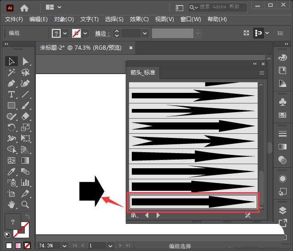Viewport: 293px width, 251px height.
Task: Choose the Rectangle tool
Action: (x=11, y=105)
